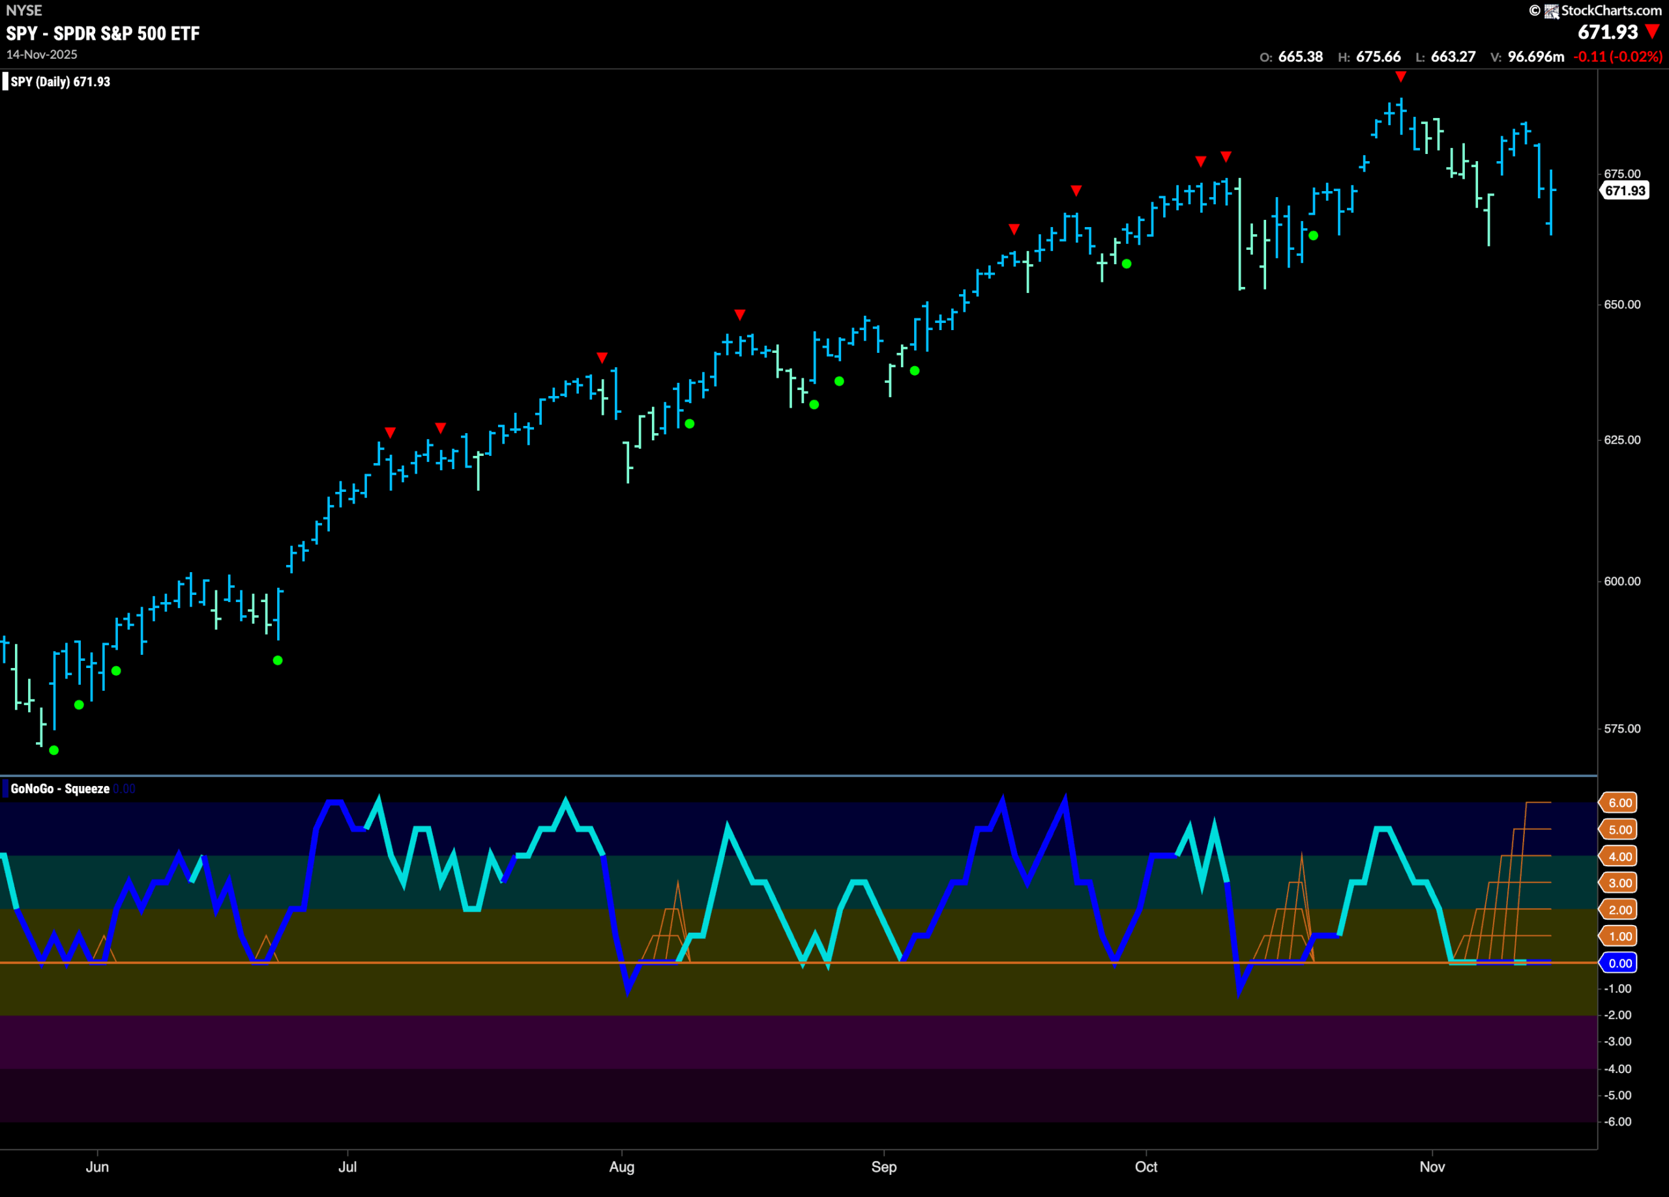This screenshot has width=1669, height=1197.
Task: Click the low value 'L: 663.27'
Action: (x=1446, y=57)
